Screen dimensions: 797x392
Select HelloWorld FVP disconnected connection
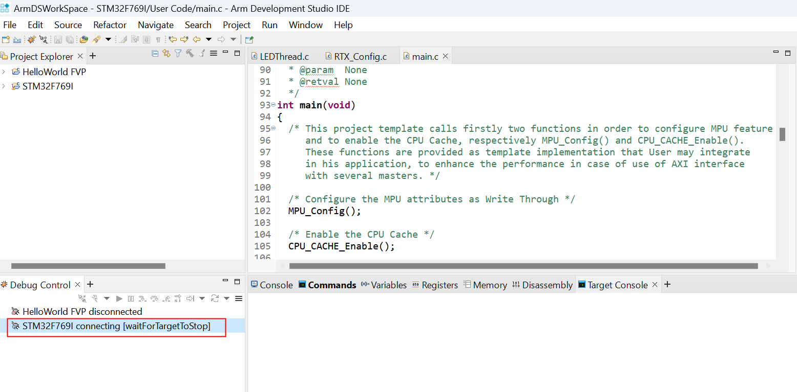point(82,312)
